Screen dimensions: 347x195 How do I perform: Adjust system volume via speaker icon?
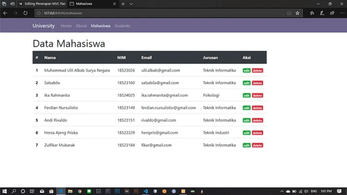[306, 191]
